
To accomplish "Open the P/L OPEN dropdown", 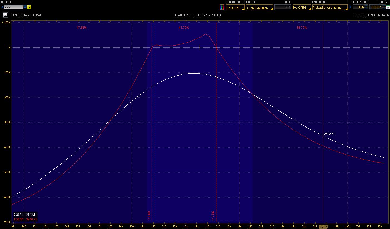I will [301, 8].
